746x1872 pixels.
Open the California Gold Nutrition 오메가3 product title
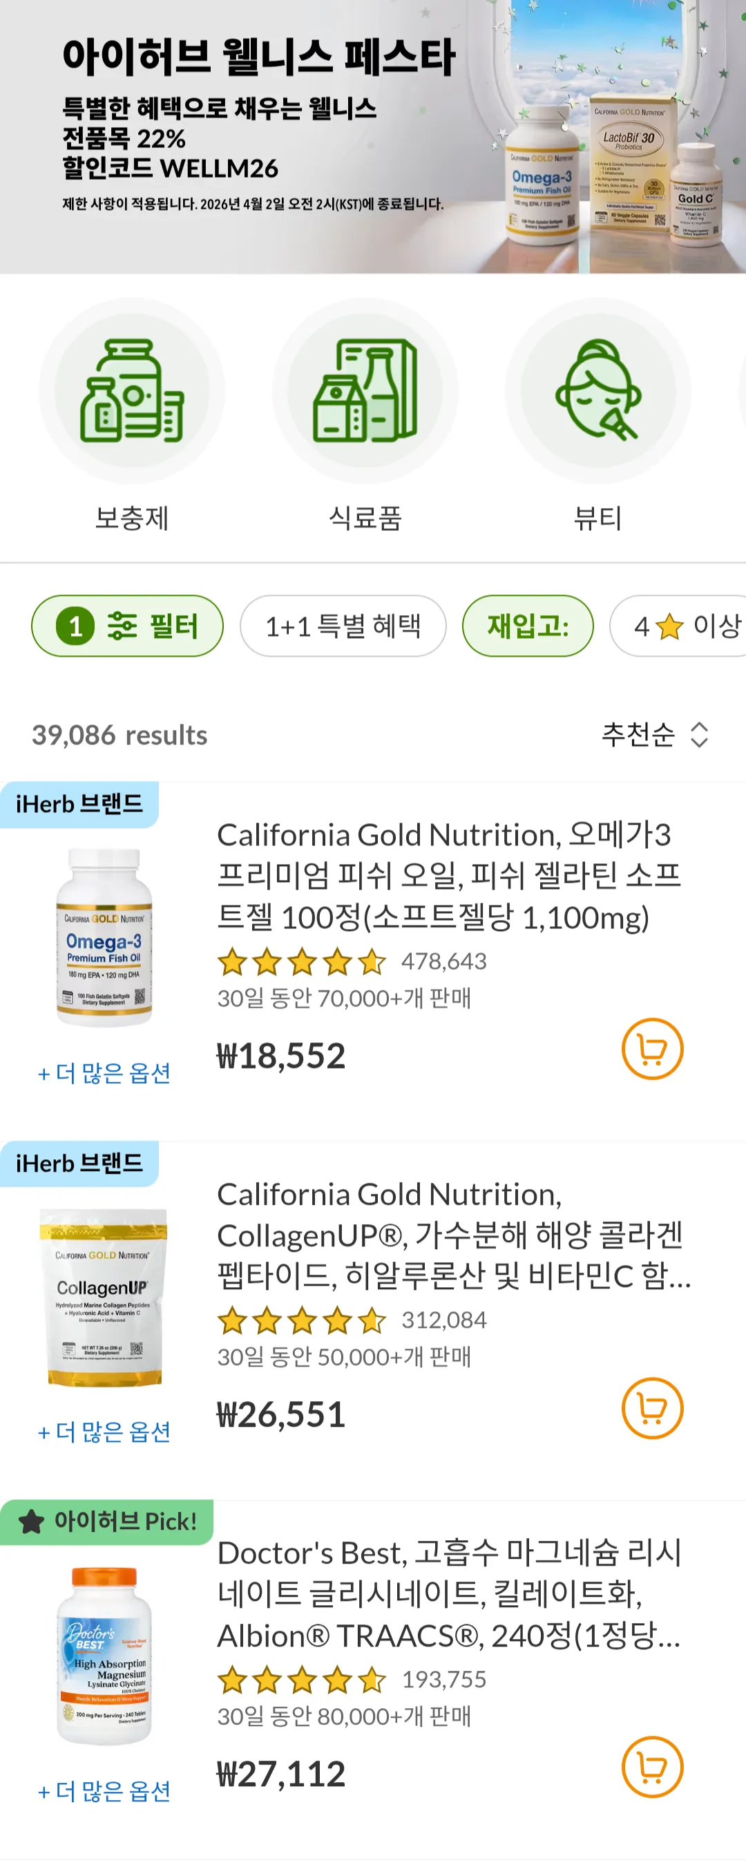click(448, 876)
